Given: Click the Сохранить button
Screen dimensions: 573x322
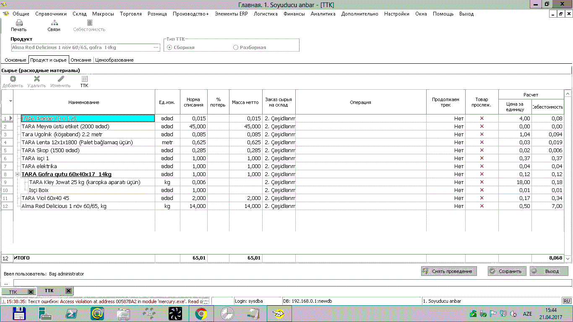Looking at the screenshot, I should pos(507,271).
